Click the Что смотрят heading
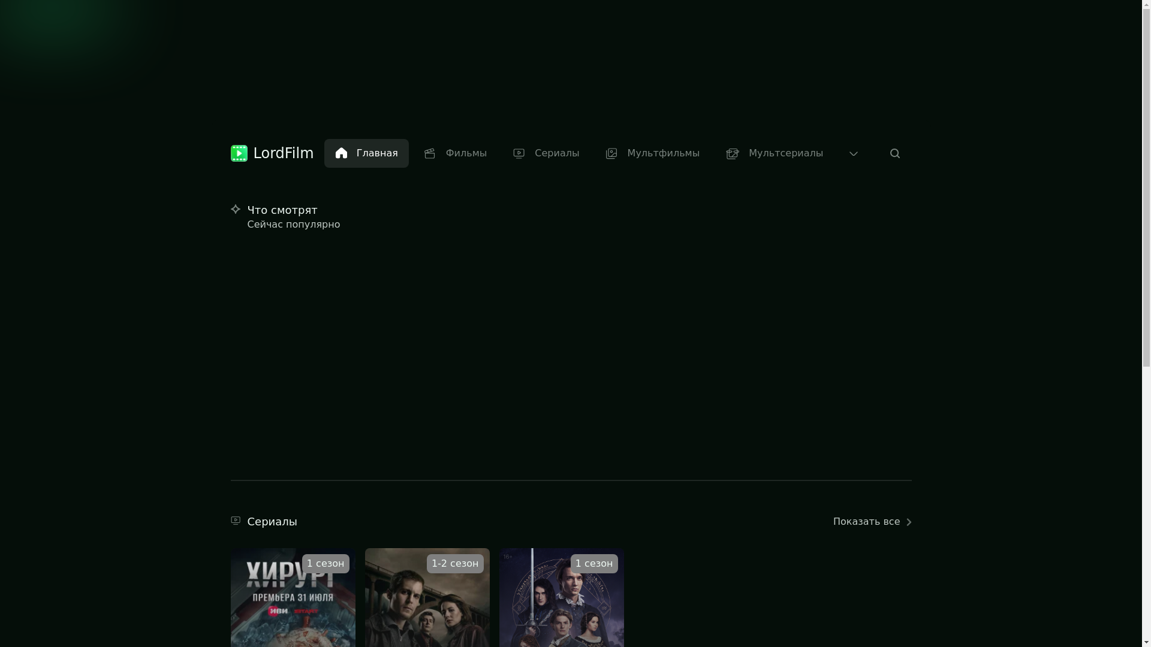The height and width of the screenshot is (647, 1151). 282,210
